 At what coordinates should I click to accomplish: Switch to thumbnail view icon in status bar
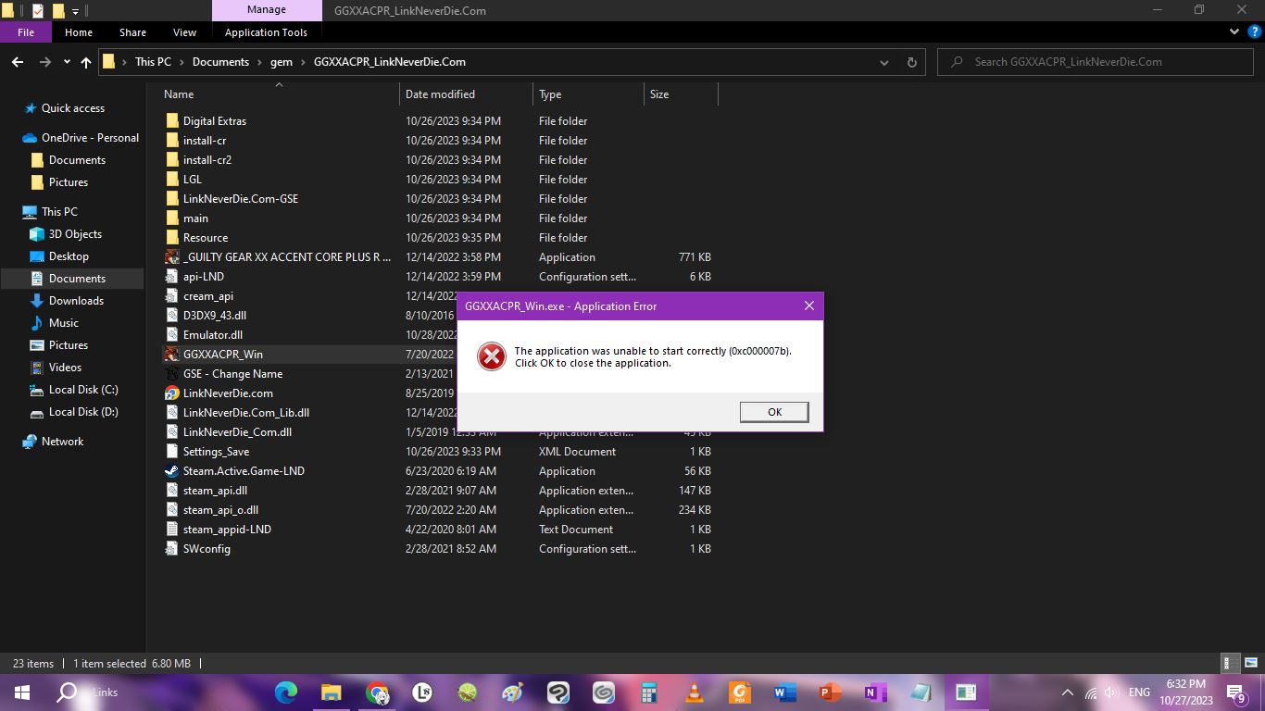click(1250, 664)
